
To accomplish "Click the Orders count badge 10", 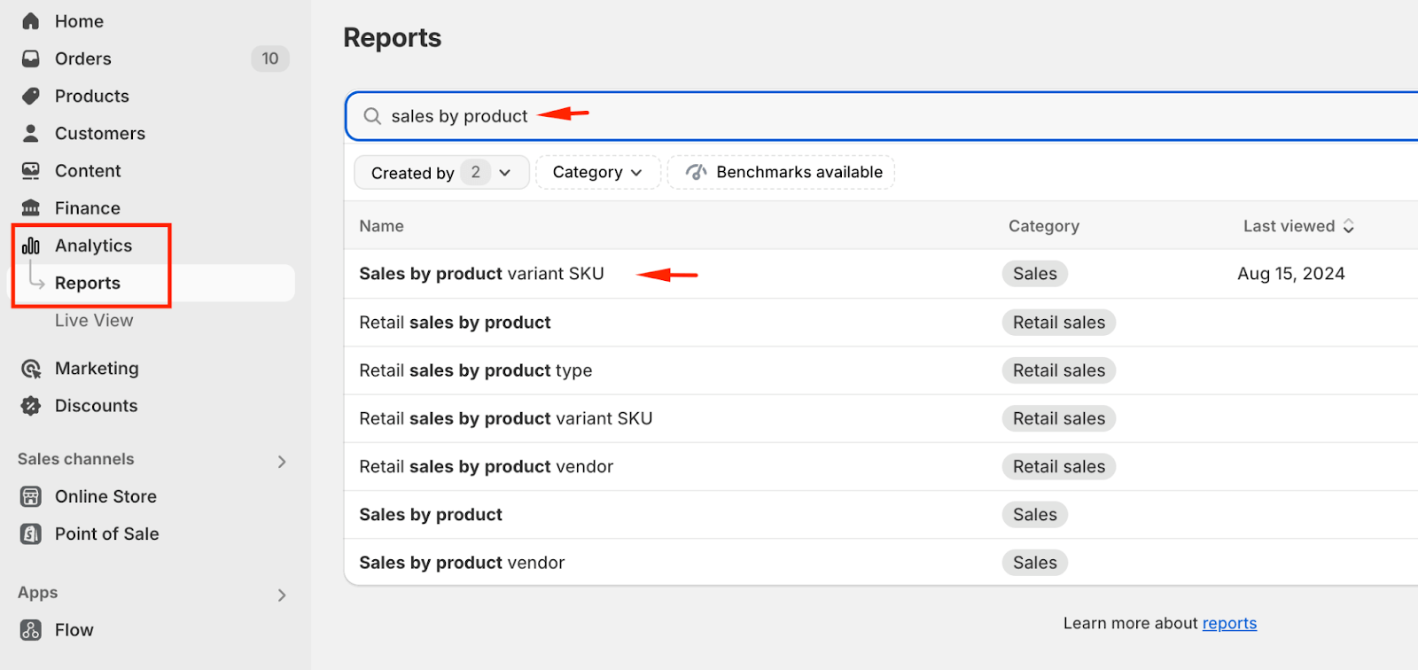I will (x=270, y=58).
